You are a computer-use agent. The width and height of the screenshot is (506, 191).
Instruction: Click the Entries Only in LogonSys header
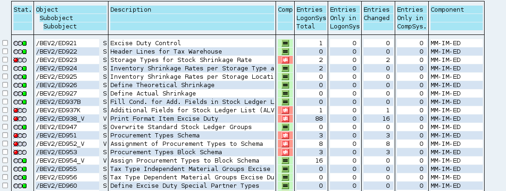click(344, 18)
